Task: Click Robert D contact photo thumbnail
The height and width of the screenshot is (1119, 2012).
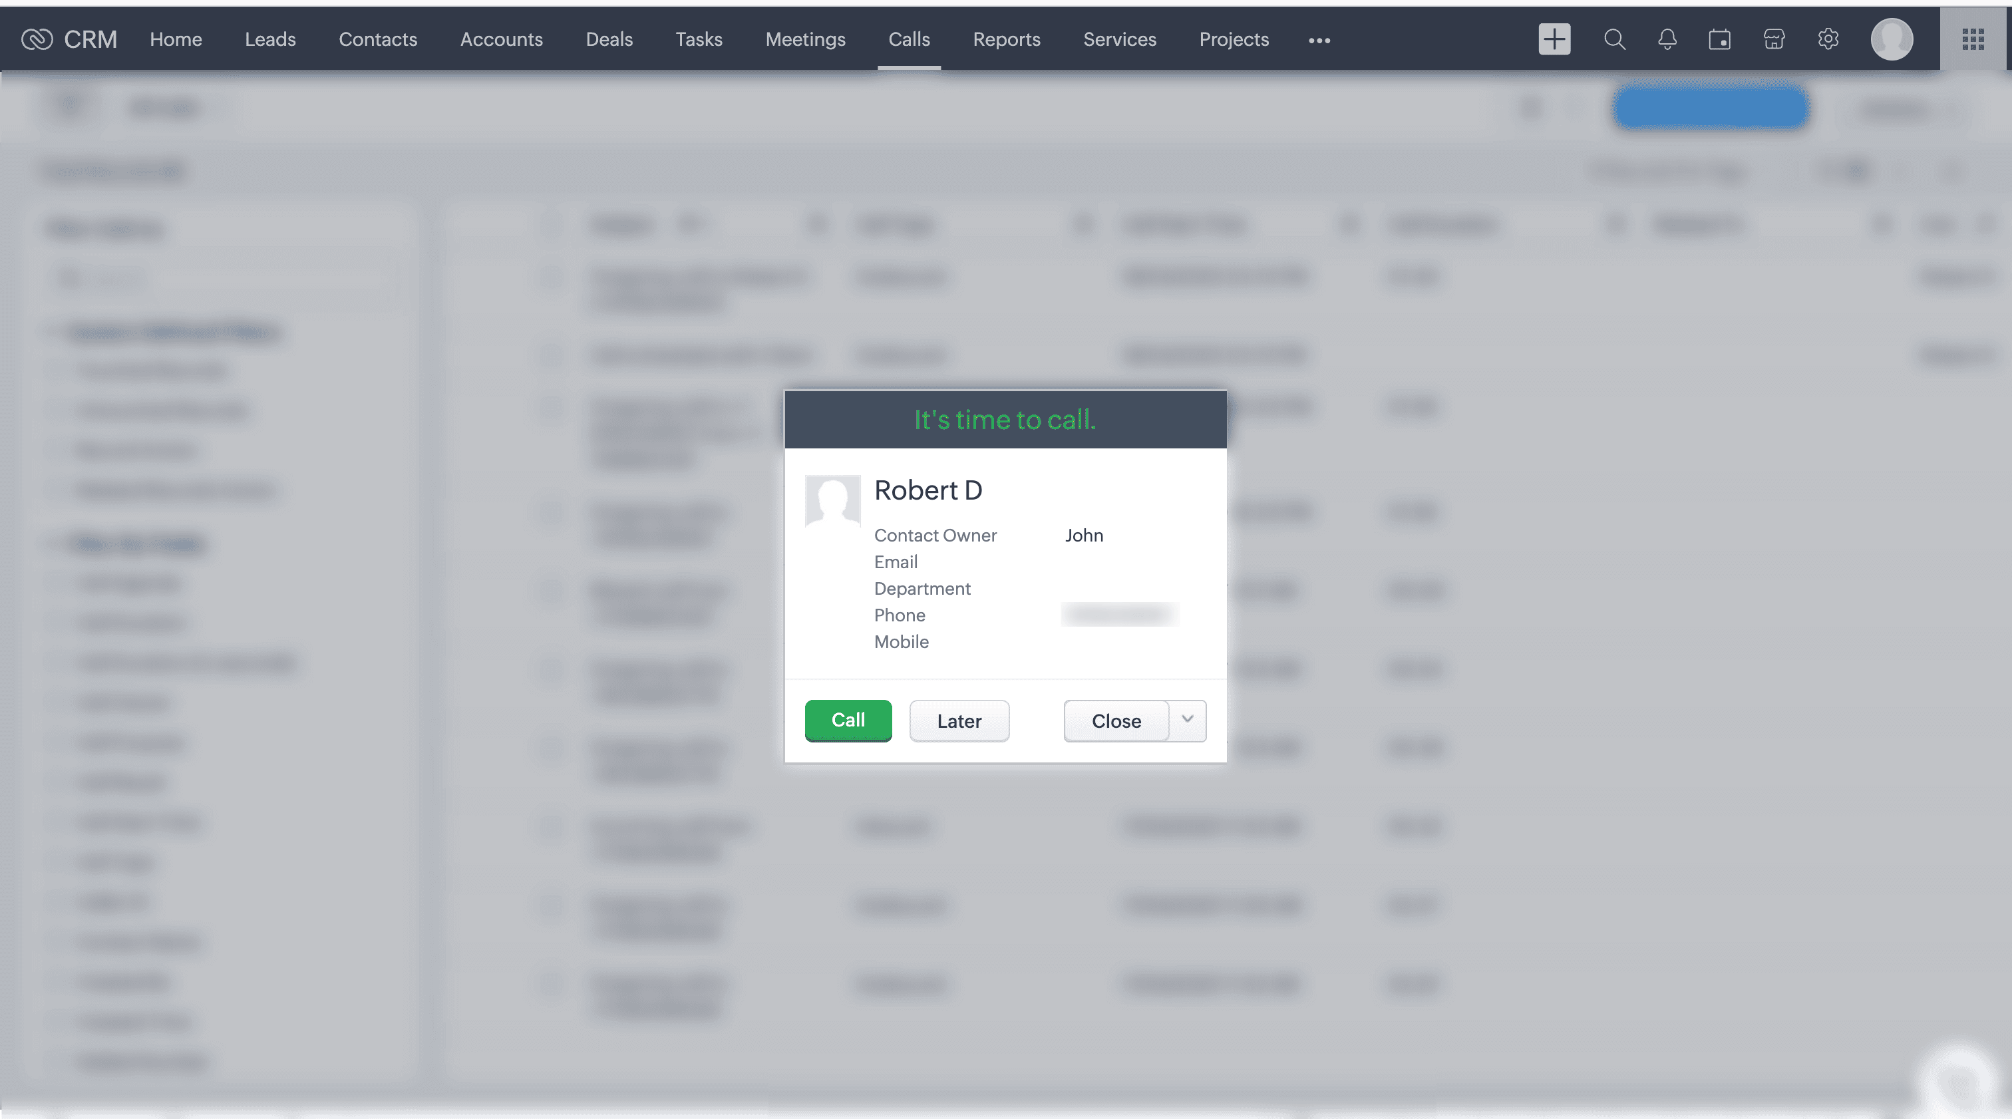Action: tap(832, 502)
